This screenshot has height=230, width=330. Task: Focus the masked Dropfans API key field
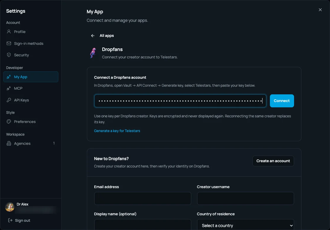point(180,101)
